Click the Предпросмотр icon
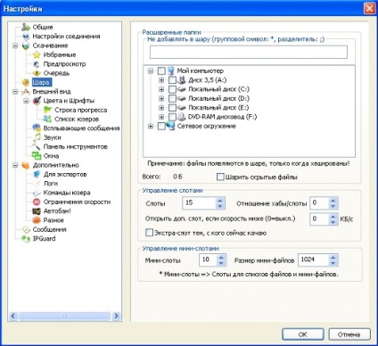 [x=37, y=64]
